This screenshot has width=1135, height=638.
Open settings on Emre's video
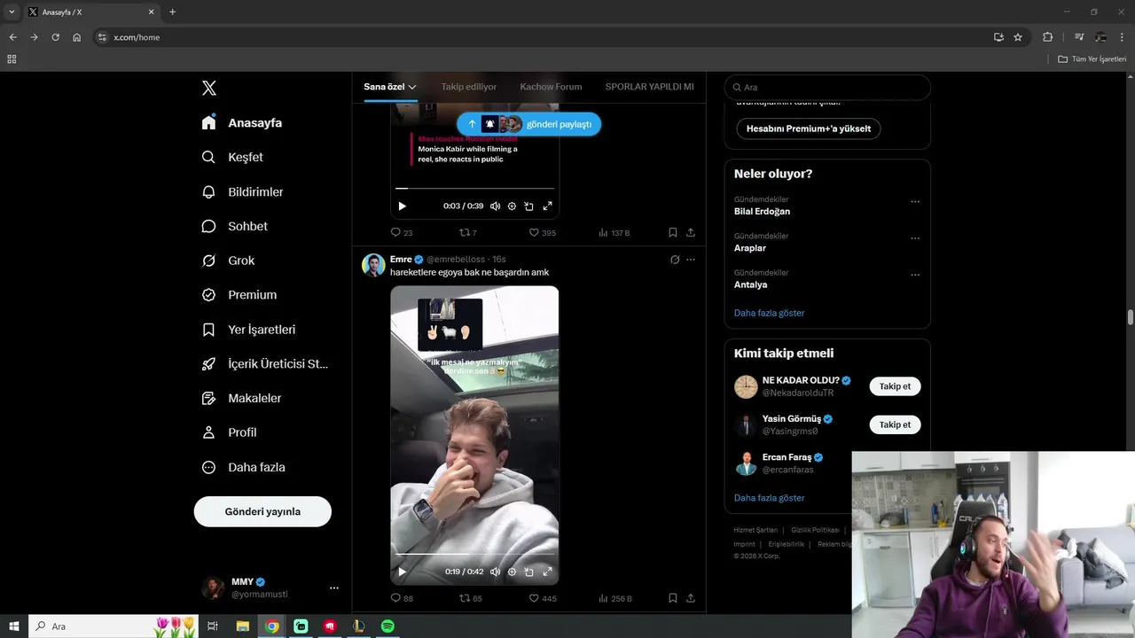tap(512, 572)
